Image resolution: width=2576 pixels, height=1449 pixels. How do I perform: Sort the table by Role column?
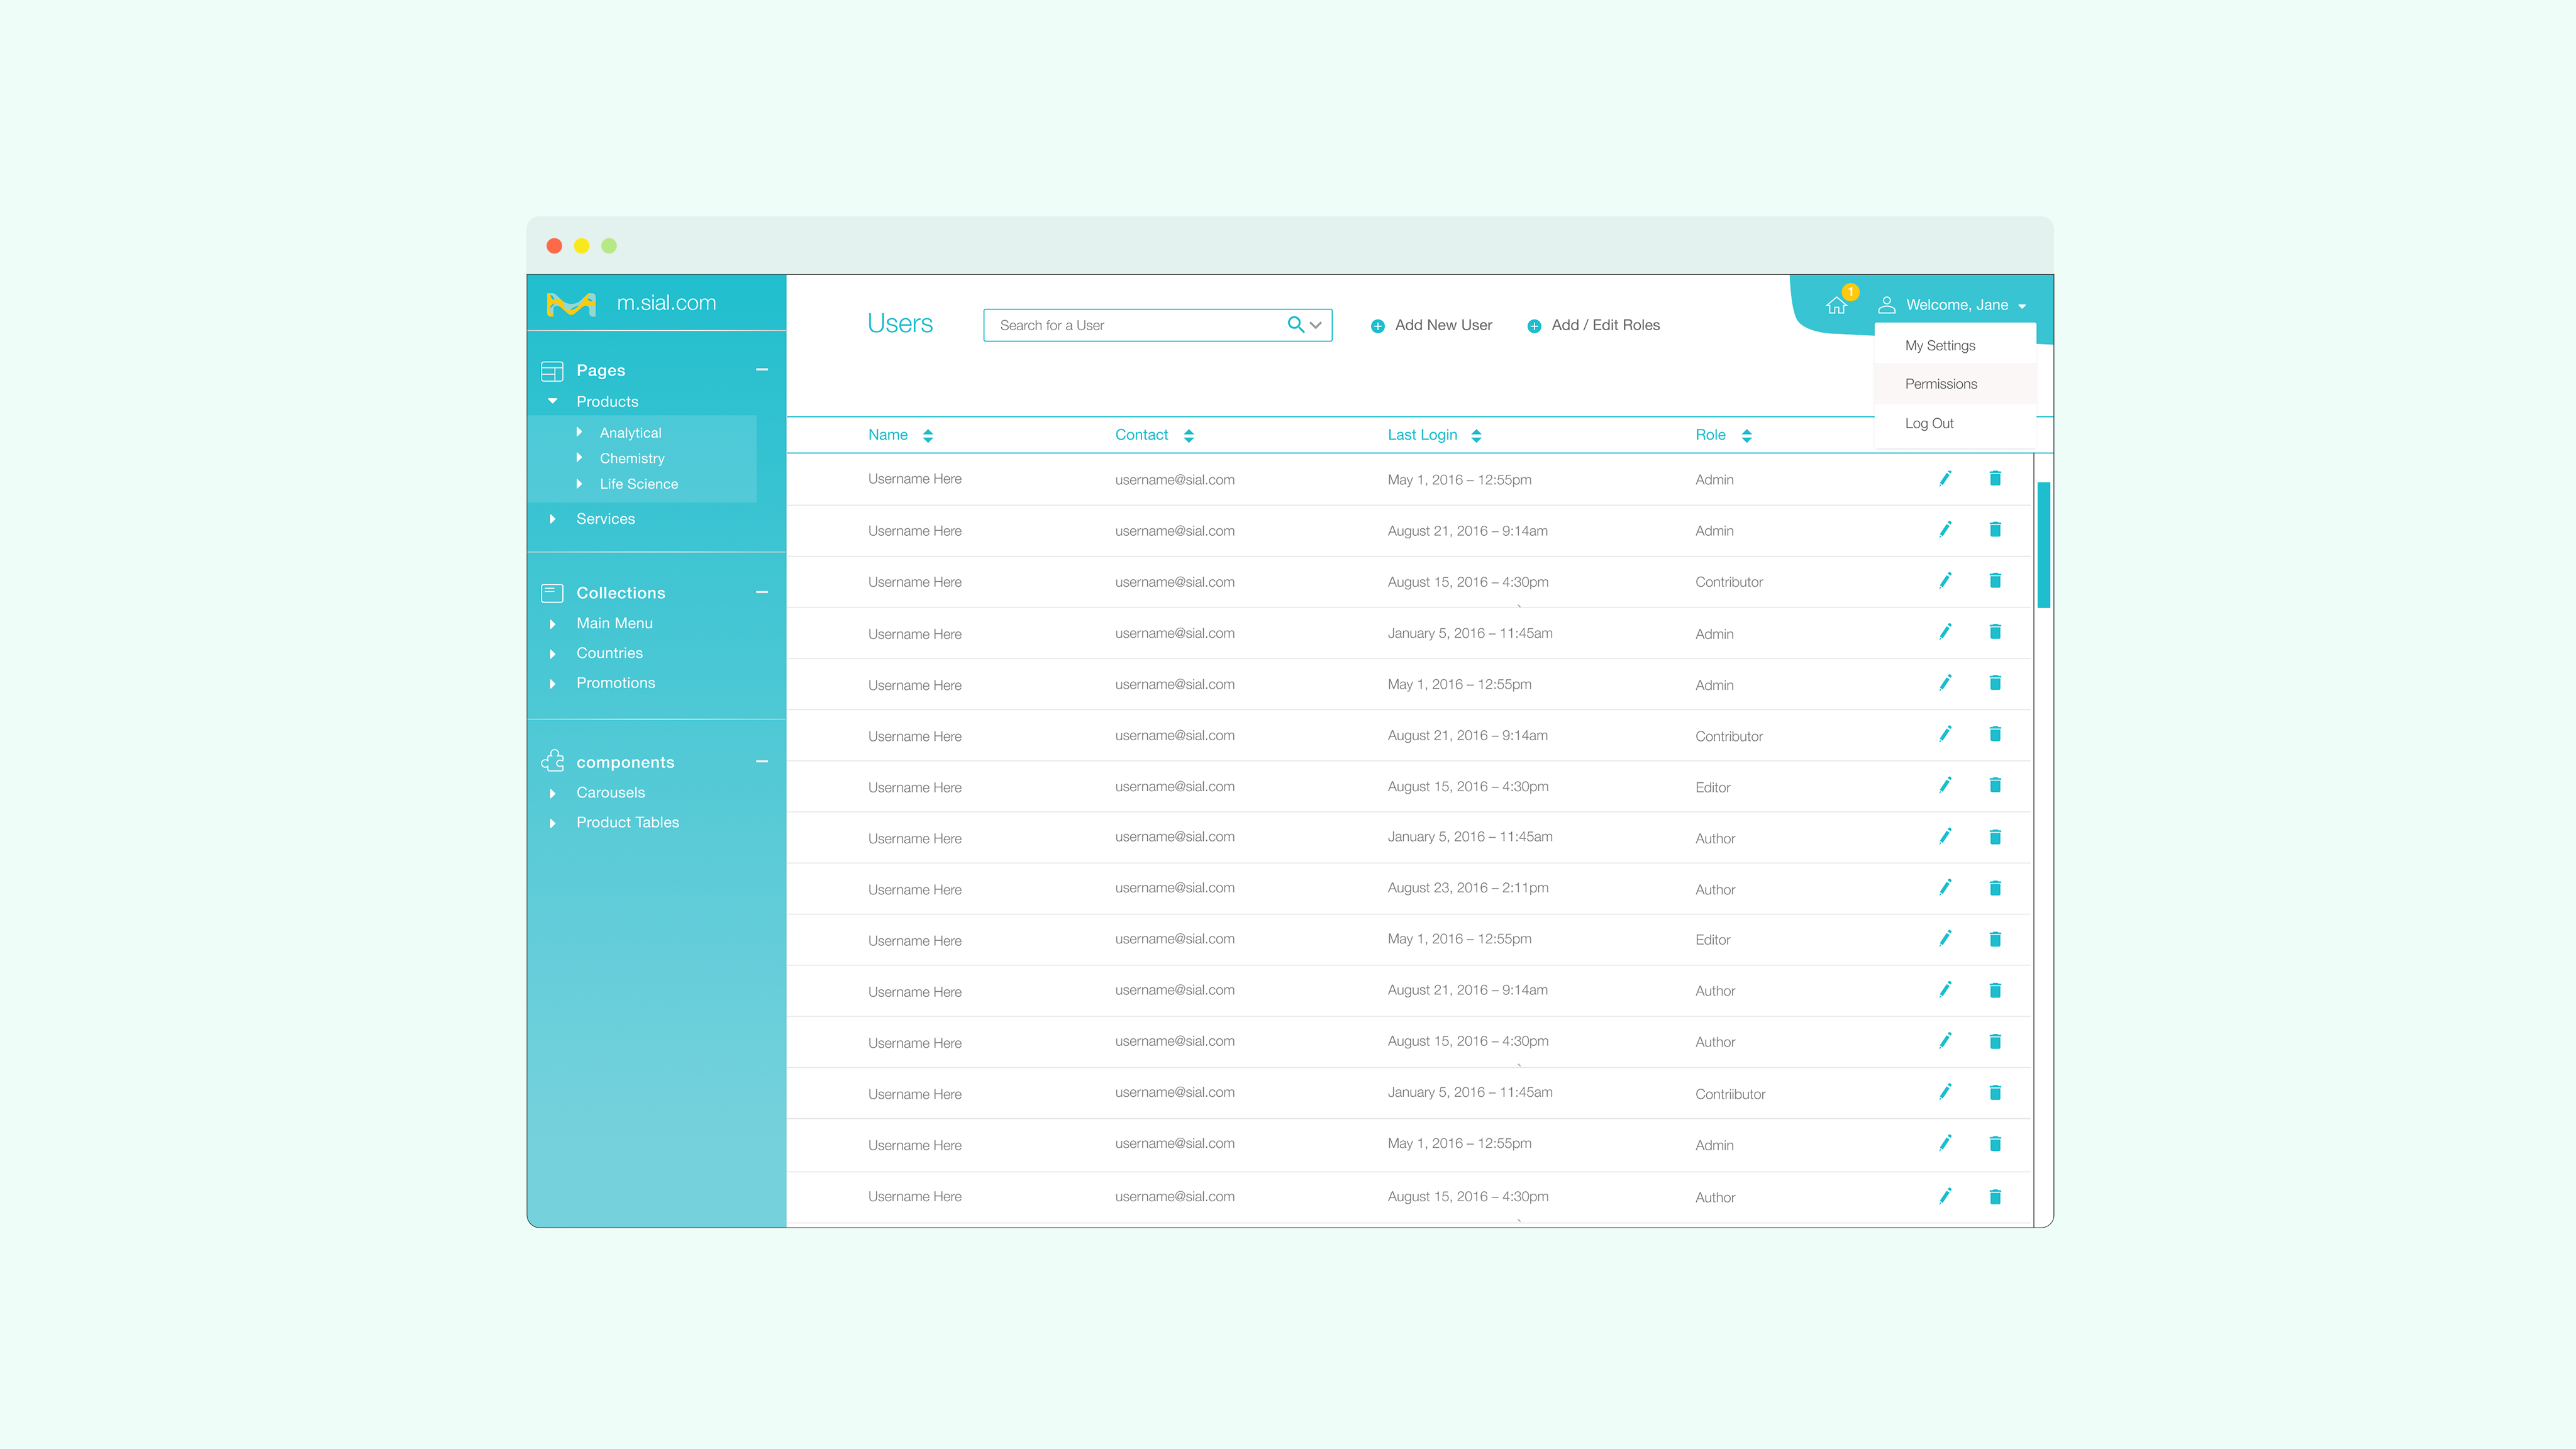[1747, 436]
